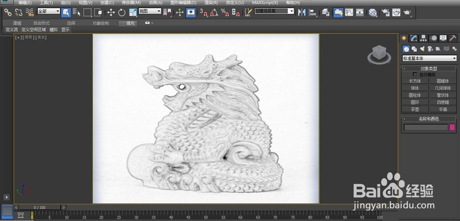The width and height of the screenshot is (460, 221).
Task: Open the 工具(T) menu
Action: coord(46,3)
